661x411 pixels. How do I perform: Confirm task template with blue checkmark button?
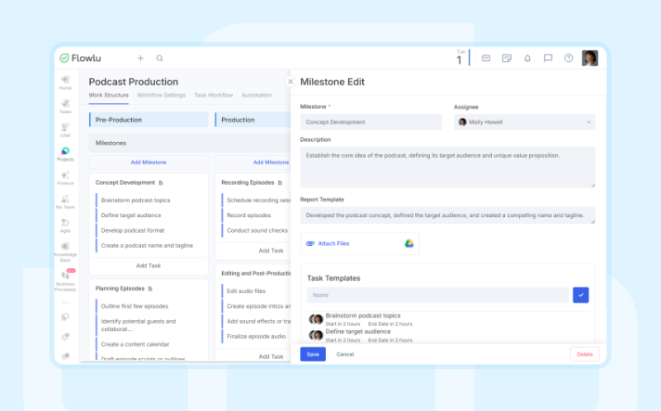pyautogui.click(x=580, y=295)
